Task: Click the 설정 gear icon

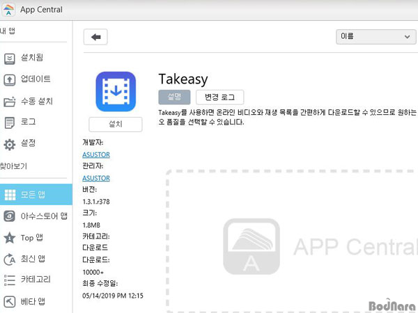Action: point(10,145)
